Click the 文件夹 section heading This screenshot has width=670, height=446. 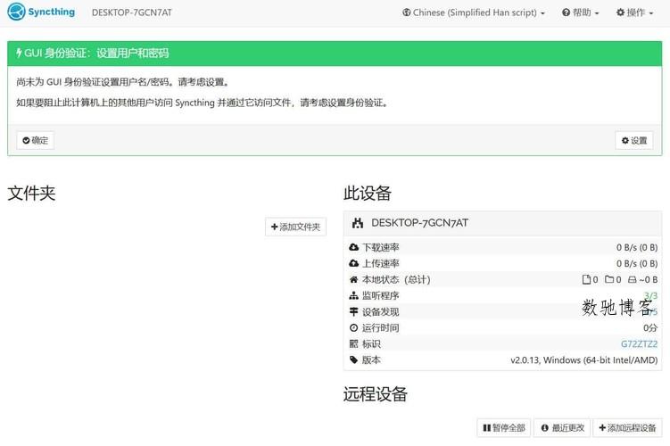click(31, 193)
